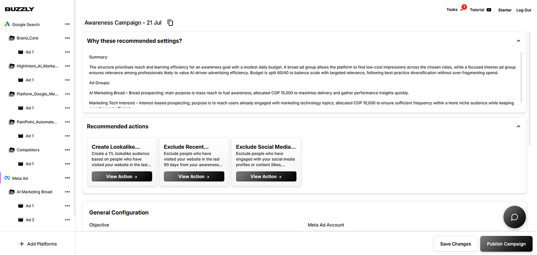Open the Tasks dropdown

[454, 10]
